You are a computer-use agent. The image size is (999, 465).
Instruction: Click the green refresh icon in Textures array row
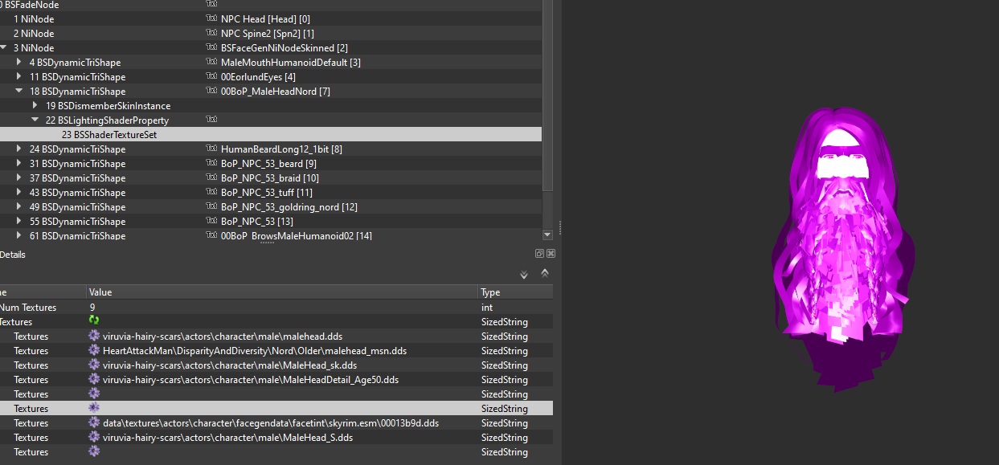point(94,321)
